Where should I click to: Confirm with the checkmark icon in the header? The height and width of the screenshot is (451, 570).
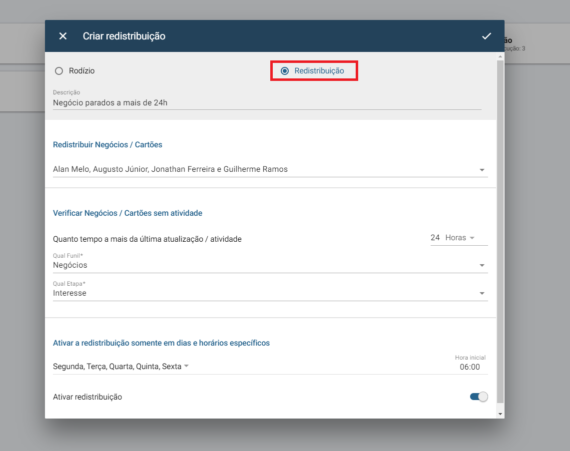487,36
